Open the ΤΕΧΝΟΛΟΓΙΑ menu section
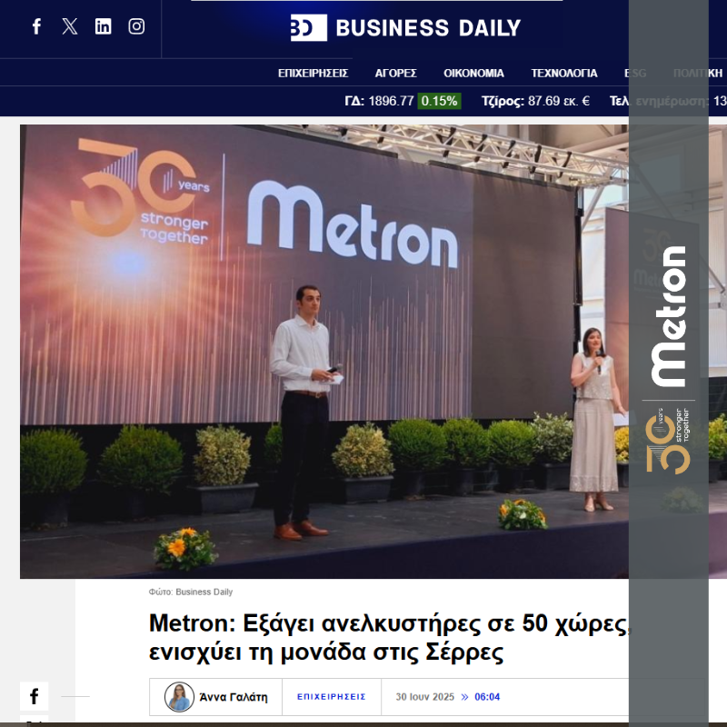 click(x=563, y=74)
